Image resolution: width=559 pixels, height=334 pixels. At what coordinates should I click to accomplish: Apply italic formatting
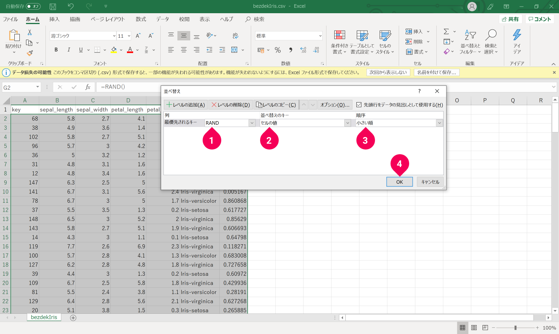click(x=69, y=50)
